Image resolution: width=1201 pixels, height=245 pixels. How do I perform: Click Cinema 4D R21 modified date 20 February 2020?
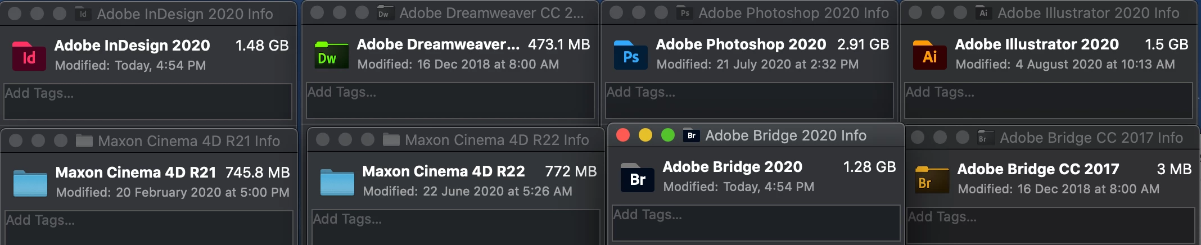point(202,193)
